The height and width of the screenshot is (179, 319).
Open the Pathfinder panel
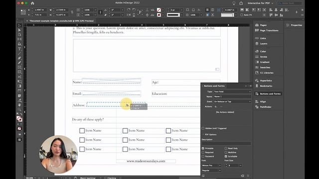263,107
